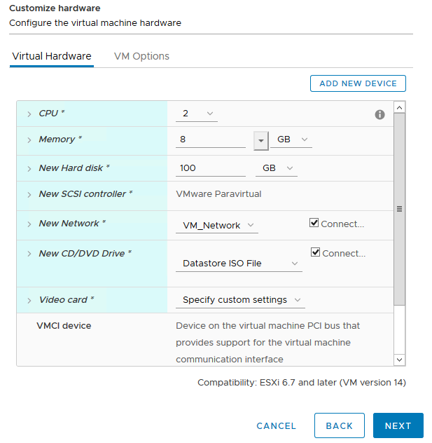Uncheck the New Network Connect checkbox
Viewport: 432px width, 443px height.
click(x=314, y=224)
